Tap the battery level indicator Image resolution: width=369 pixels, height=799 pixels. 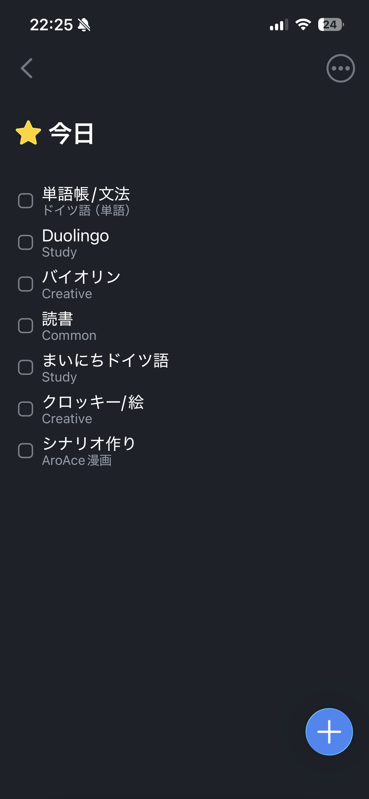click(x=331, y=25)
